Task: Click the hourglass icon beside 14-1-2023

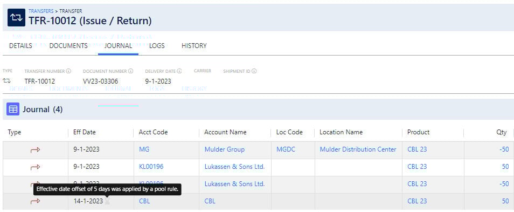Action: point(107,201)
